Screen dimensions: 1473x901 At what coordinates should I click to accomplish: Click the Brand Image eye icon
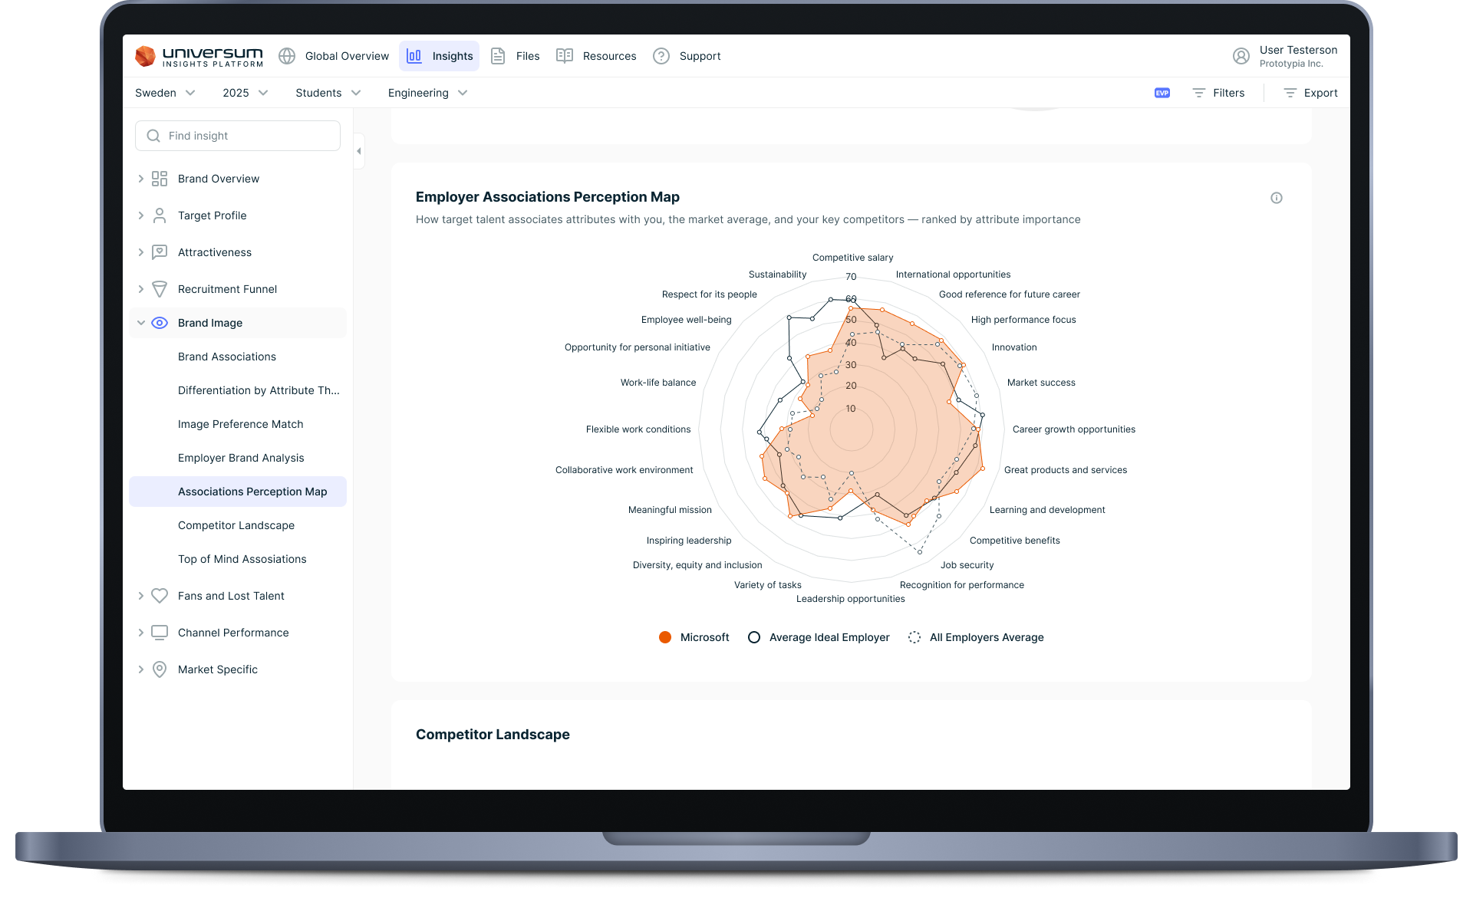(160, 323)
